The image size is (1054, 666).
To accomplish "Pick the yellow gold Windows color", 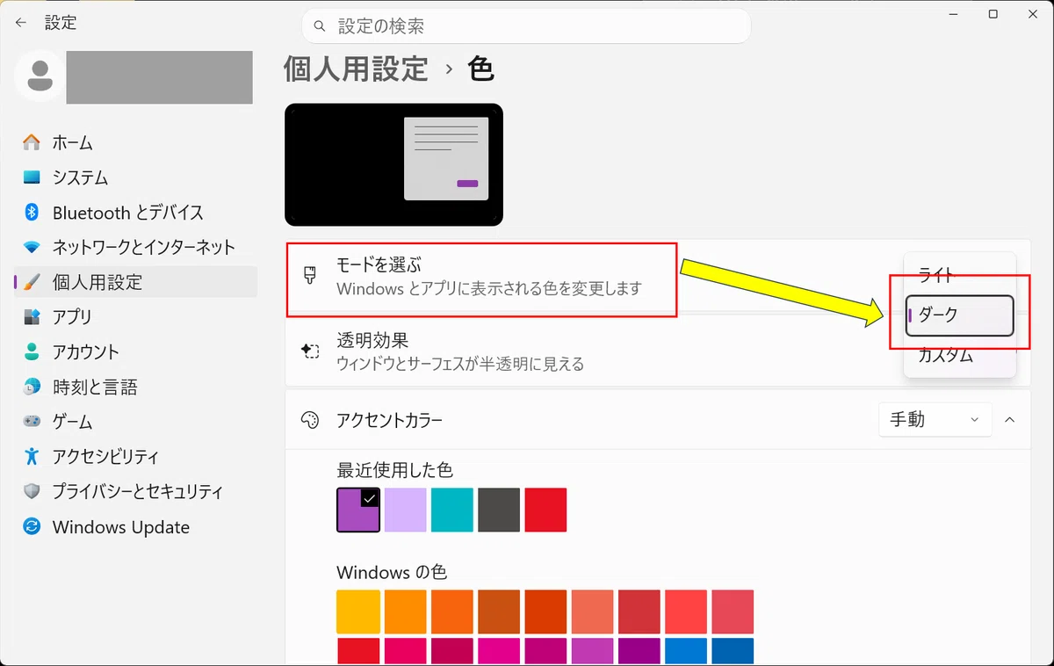I will click(x=358, y=612).
